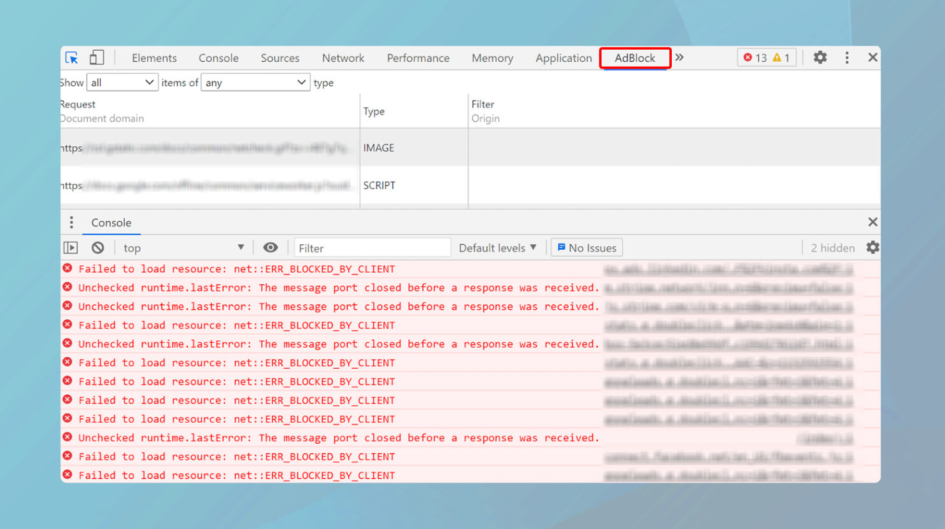Image resolution: width=945 pixels, height=529 pixels.
Task: Open the top frame context selector
Action: click(x=185, y=247)
